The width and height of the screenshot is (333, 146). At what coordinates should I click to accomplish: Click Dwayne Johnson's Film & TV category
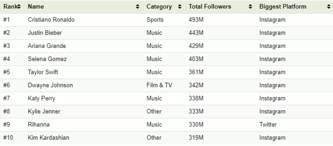click(159, 85)
